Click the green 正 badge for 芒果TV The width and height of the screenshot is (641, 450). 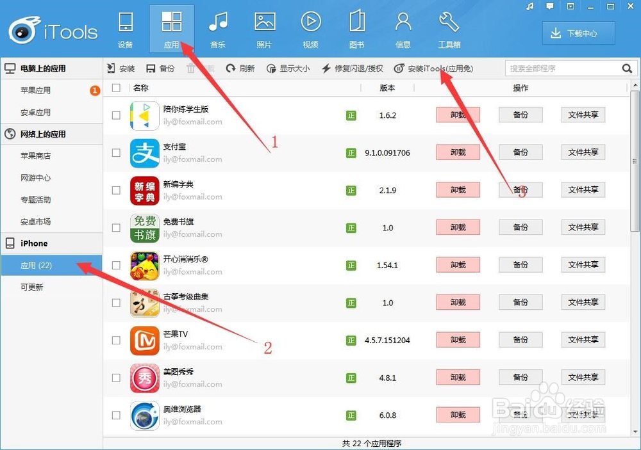(351, 341)
